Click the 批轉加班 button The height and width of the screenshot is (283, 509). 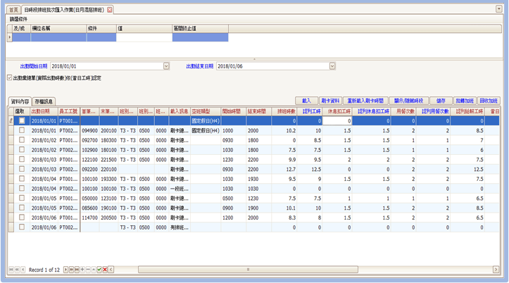pyautogui.click(x=465, y=101)
